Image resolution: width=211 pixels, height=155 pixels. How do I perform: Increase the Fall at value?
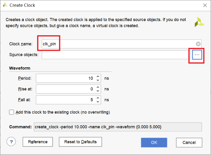pyautogui.click(x=98, y=98)
